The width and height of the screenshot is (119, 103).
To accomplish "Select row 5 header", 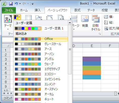I will click(x=6, y=68).
